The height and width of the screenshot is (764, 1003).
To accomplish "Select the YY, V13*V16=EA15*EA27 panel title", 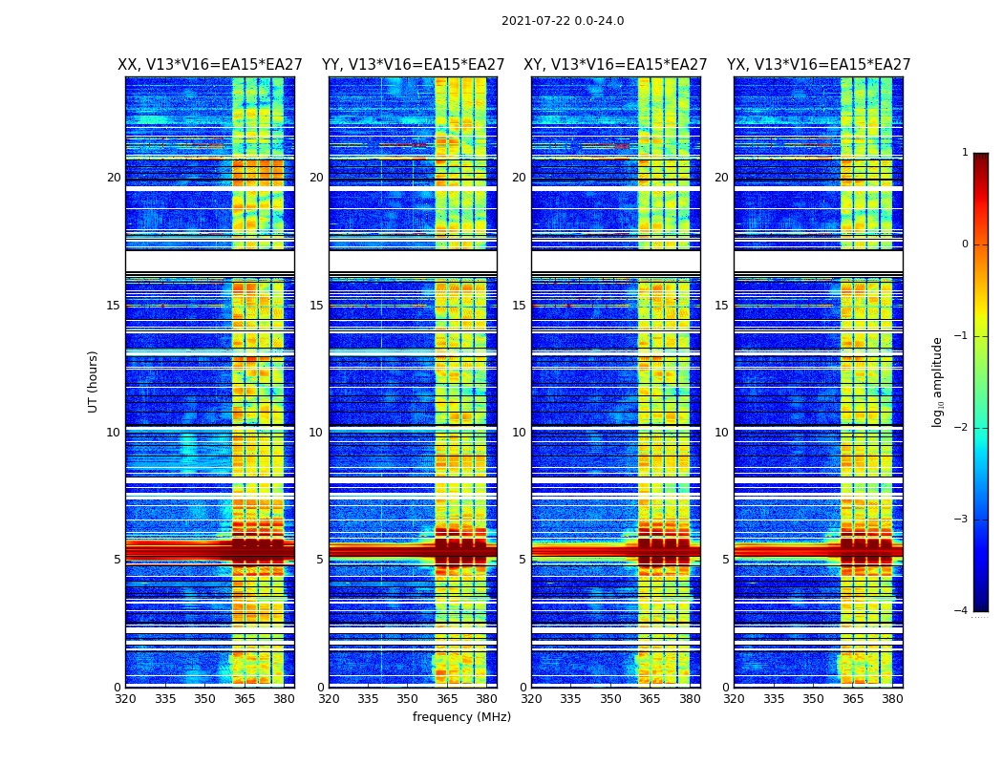I will click(x=414, y=65).
